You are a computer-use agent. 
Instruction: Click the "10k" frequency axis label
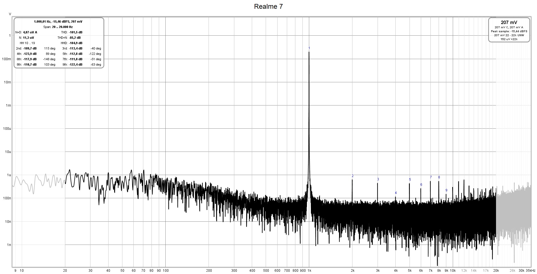coord(453,271)
